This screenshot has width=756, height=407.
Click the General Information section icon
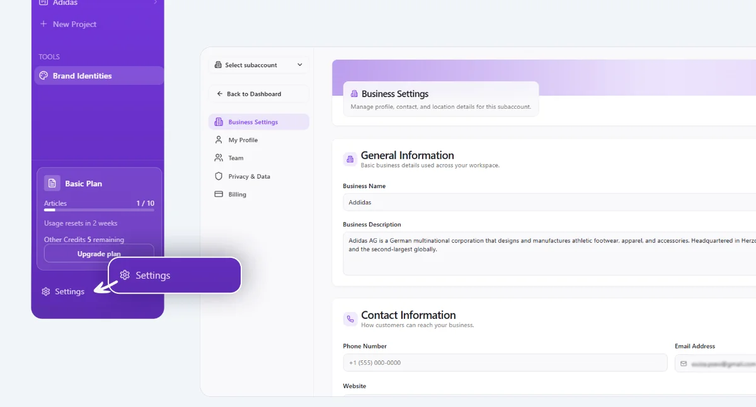click(350, 159)
